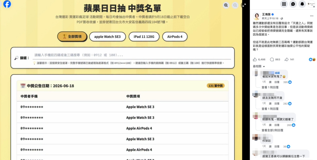Image resolution: width=317 pixels, height=160 pixels.
Task: Open the 王鴻薇 profile name link
Action: 266,14
